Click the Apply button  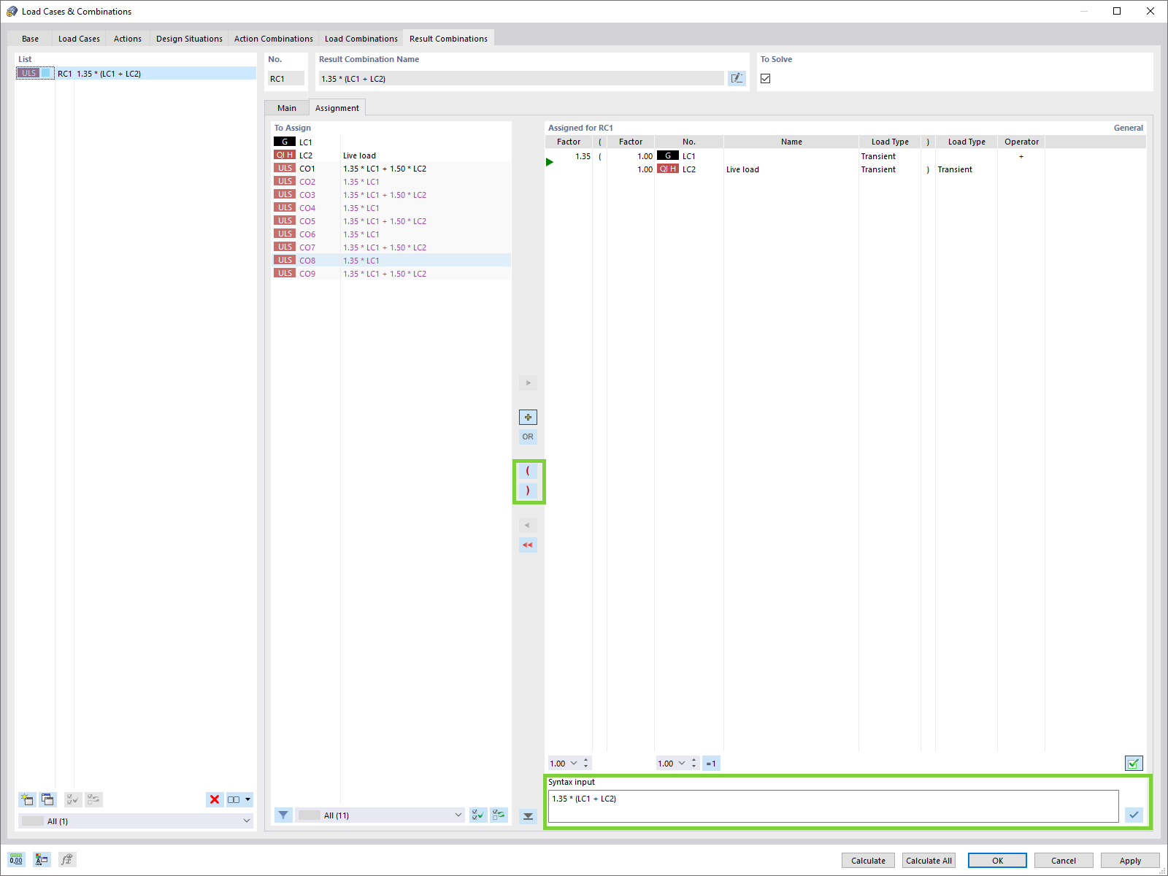pyautogui.click(x=1130, y=861)
